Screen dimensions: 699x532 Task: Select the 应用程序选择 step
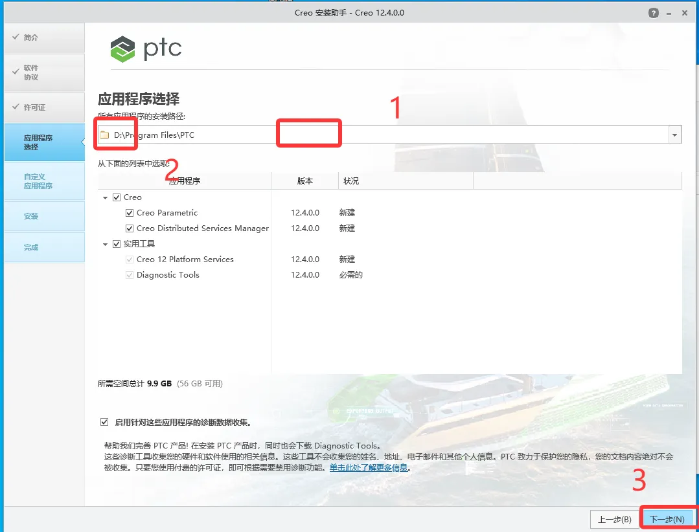click(x=45, y=142)
